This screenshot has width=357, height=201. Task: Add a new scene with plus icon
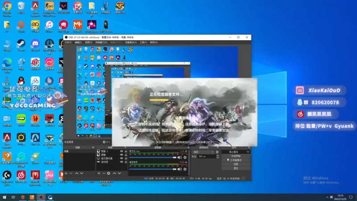tap(66, 173)
